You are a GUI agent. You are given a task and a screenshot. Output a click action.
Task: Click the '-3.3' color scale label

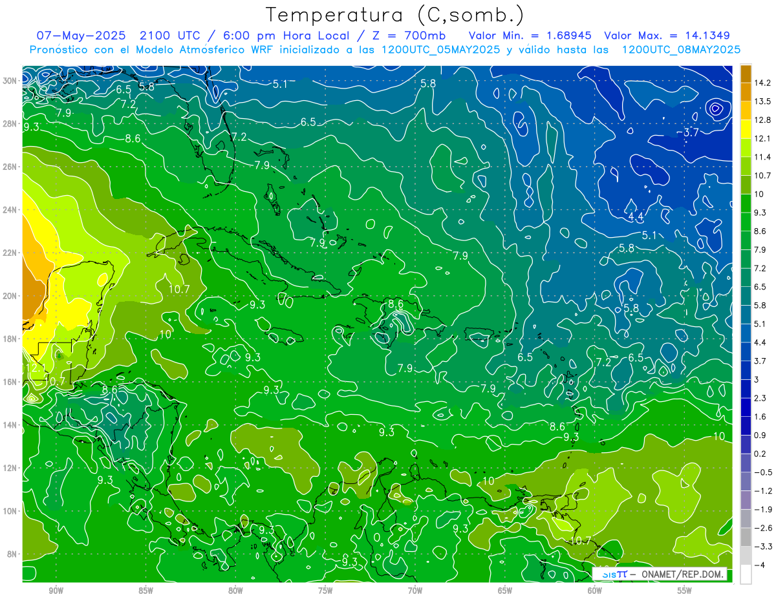tap(764, 547)
